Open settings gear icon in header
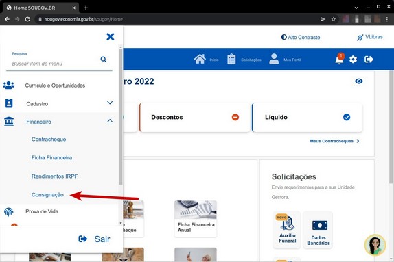The height and width of the screenshot is (262, 394). tap(353, 60)
